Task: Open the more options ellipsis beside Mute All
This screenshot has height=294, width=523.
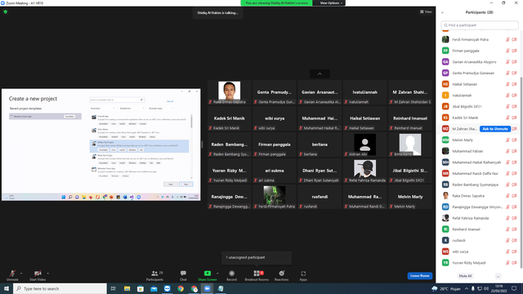Action: click(x=498, y=276)
